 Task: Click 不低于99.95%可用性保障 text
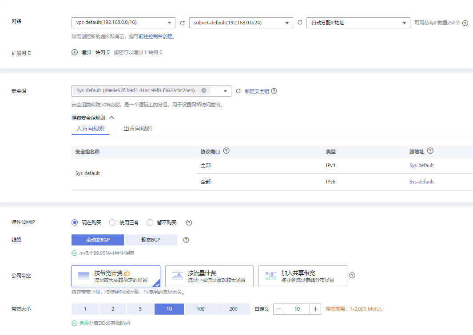[x=107, y=253]
